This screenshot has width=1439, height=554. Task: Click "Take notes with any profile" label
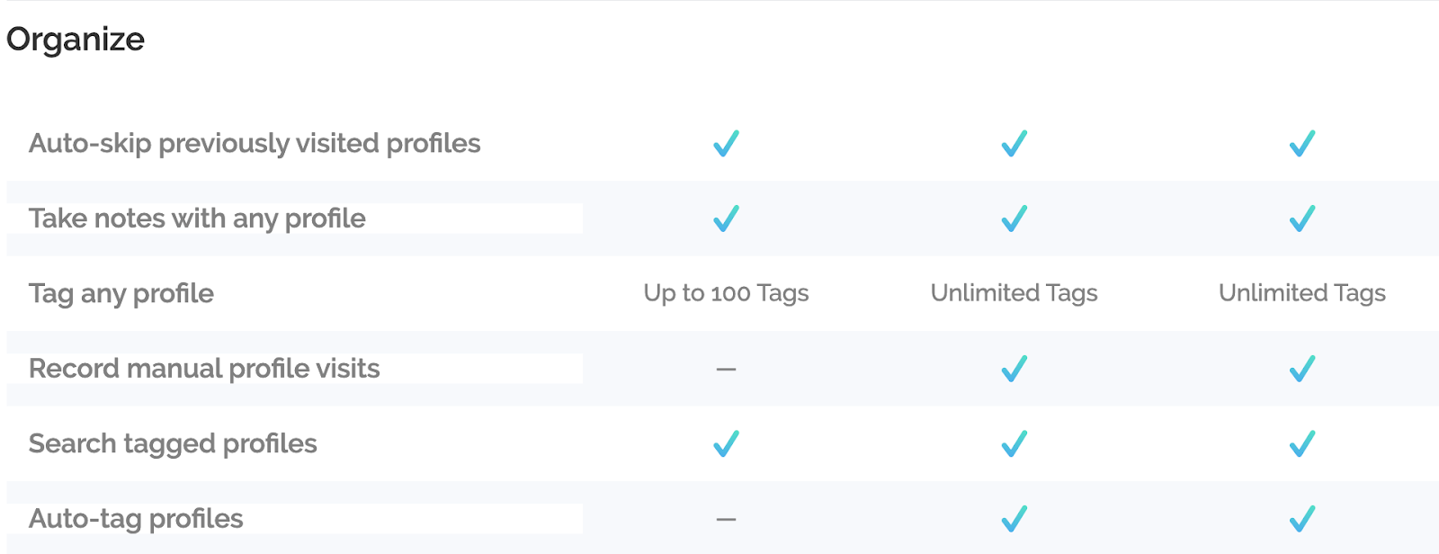197,219
